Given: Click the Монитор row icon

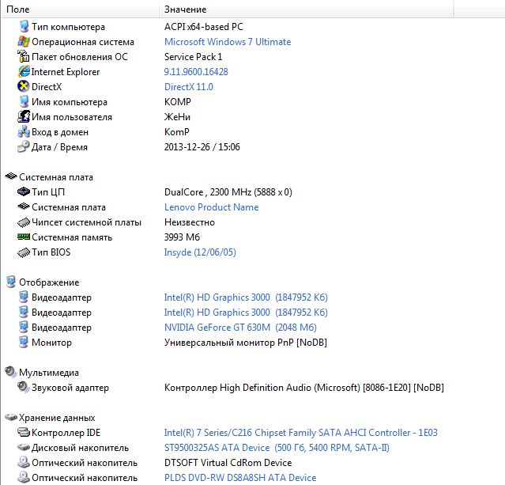Looking at the screenshot, I should click(24, 342).
